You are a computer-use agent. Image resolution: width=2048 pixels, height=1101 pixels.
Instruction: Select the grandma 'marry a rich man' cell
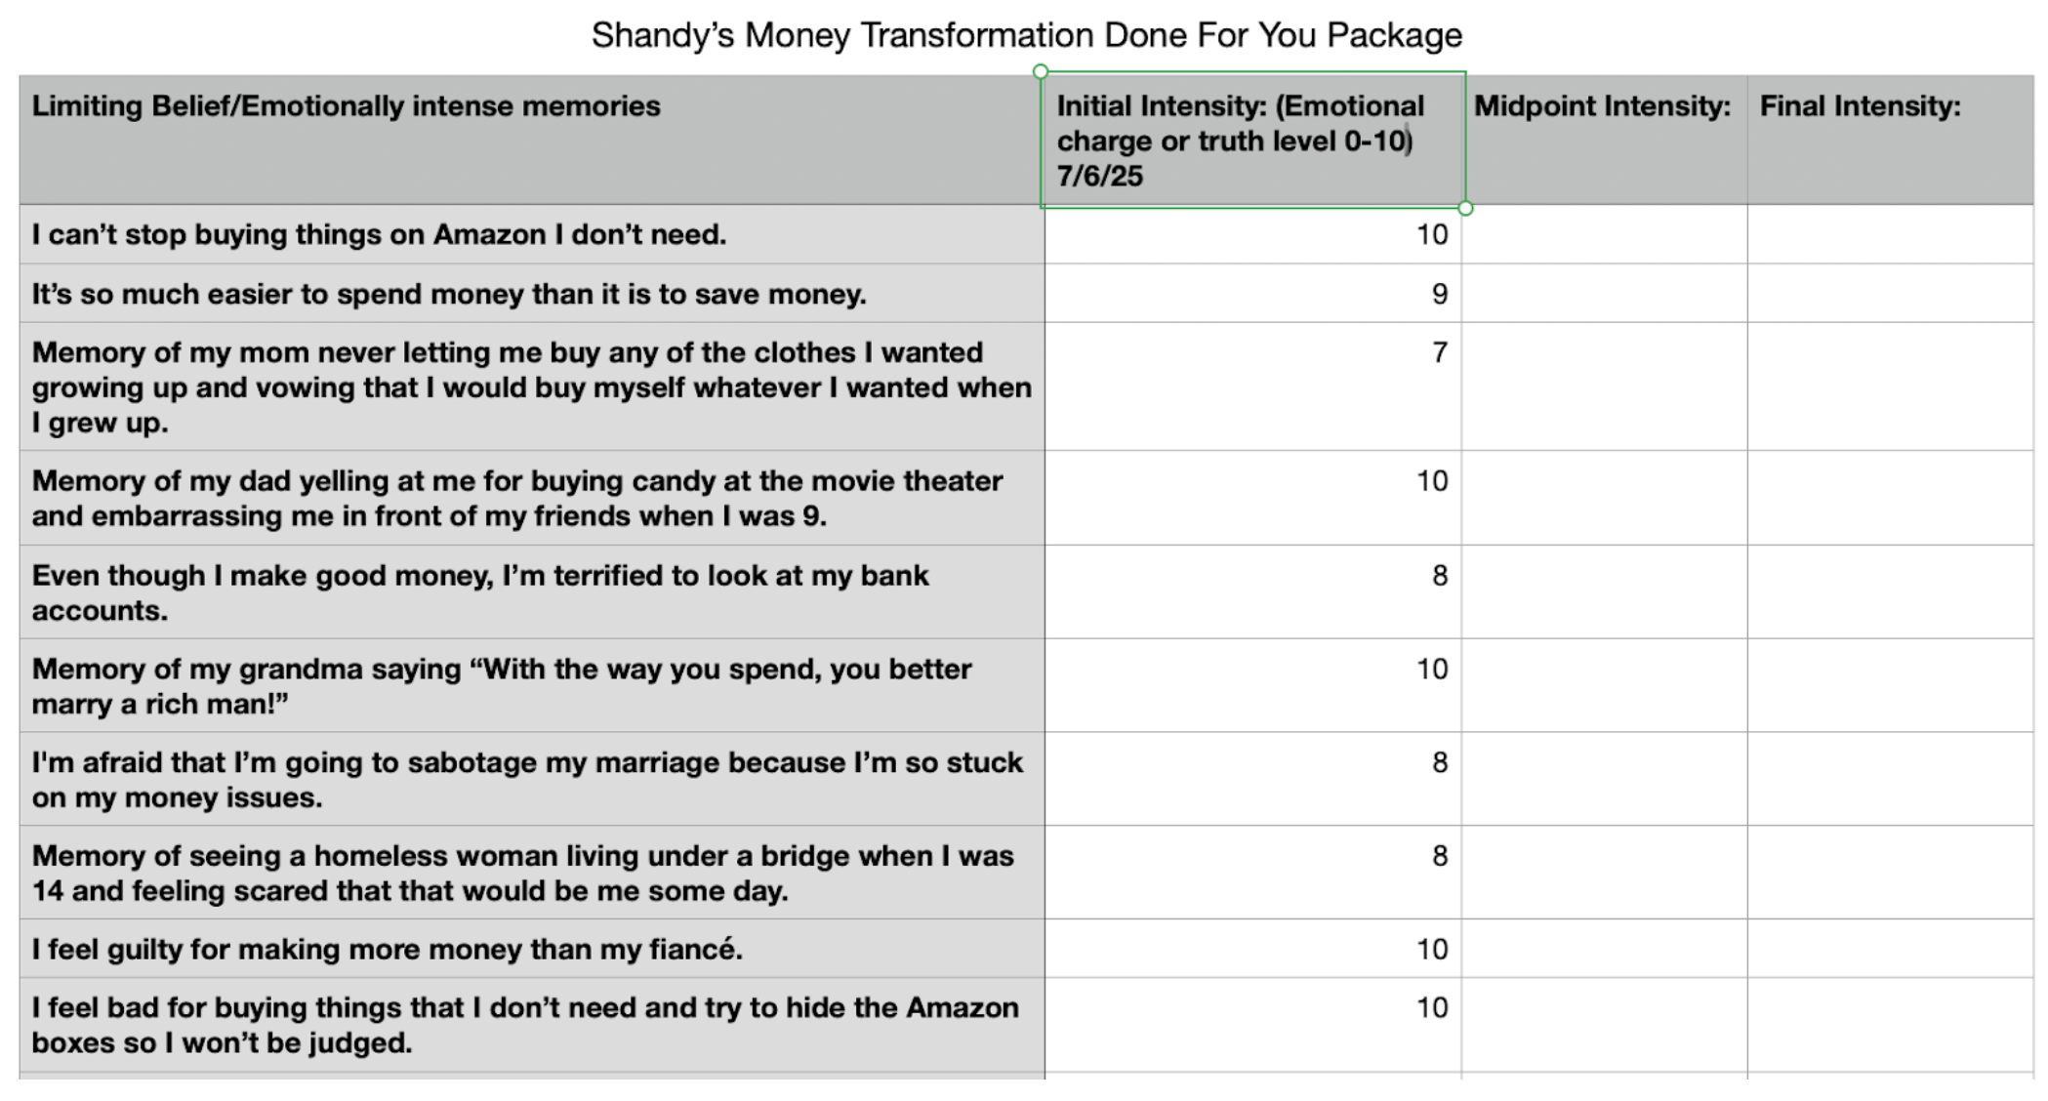[531, 686]
